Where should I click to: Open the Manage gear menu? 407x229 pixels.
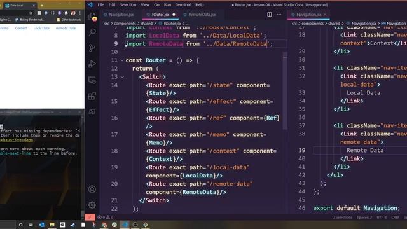click(x=92, y=205)
